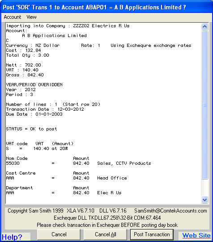Click the 'Cost Centre' heading
Screen dimensions: 213x242
click(21, 173)
